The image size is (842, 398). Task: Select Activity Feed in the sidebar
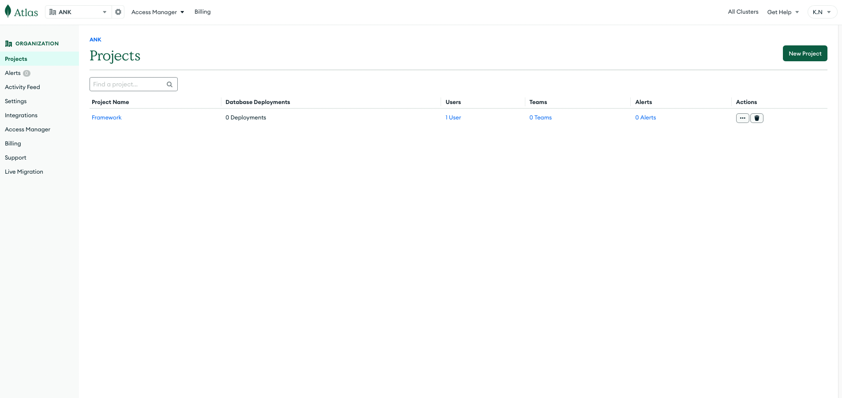(22, 87)
